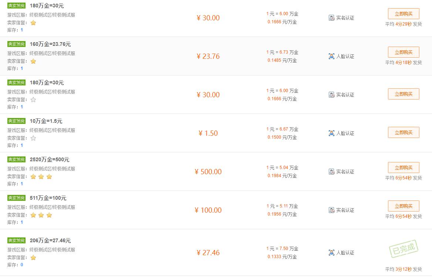Buy the 160万金=23.76元 listing now
This screenshot has width=432, height=277.
(403, 52)
